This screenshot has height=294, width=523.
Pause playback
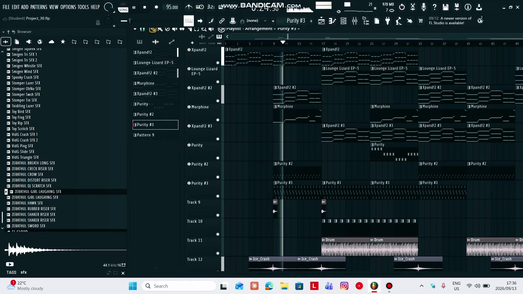(134, 7)
